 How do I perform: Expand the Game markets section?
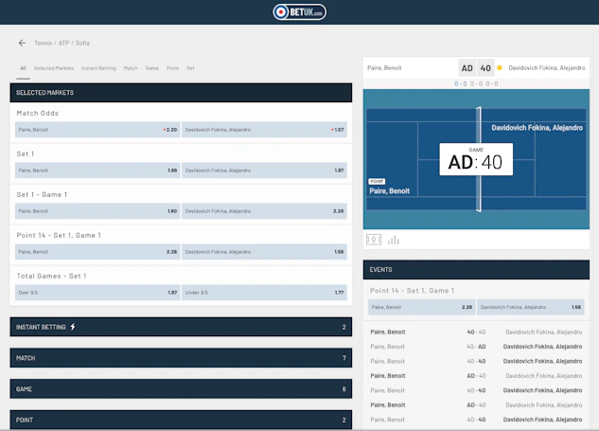(181, 389)
